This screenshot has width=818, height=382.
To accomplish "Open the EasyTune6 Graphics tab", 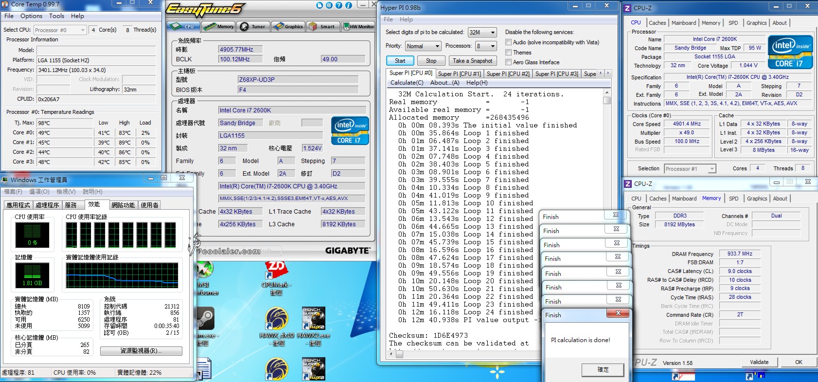I will point(288,26).
